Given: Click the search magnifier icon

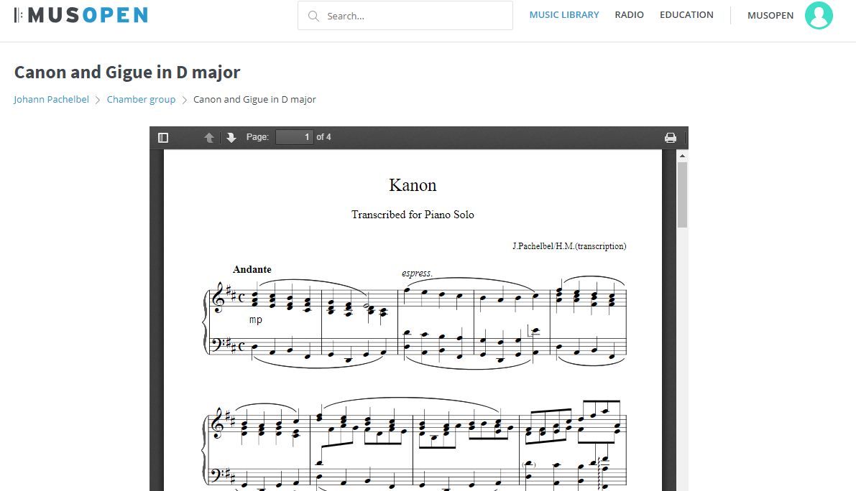Looking at the screenshot, I should (313, 16).
